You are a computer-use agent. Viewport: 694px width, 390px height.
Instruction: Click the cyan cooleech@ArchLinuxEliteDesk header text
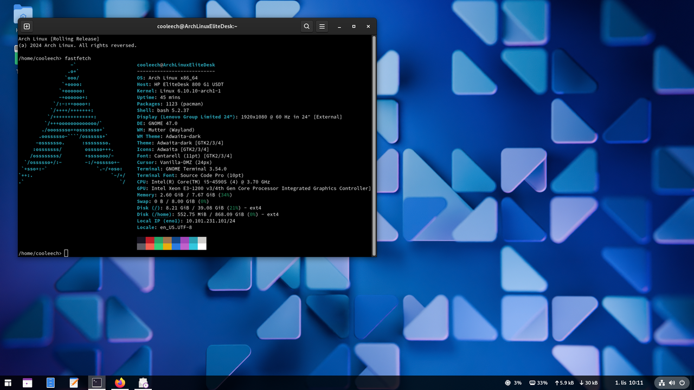[176, 65]
